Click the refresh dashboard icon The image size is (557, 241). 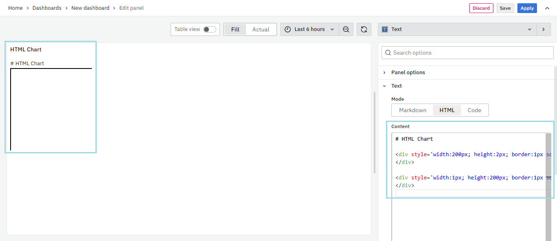pyautogui.click(x=364, y=29)
